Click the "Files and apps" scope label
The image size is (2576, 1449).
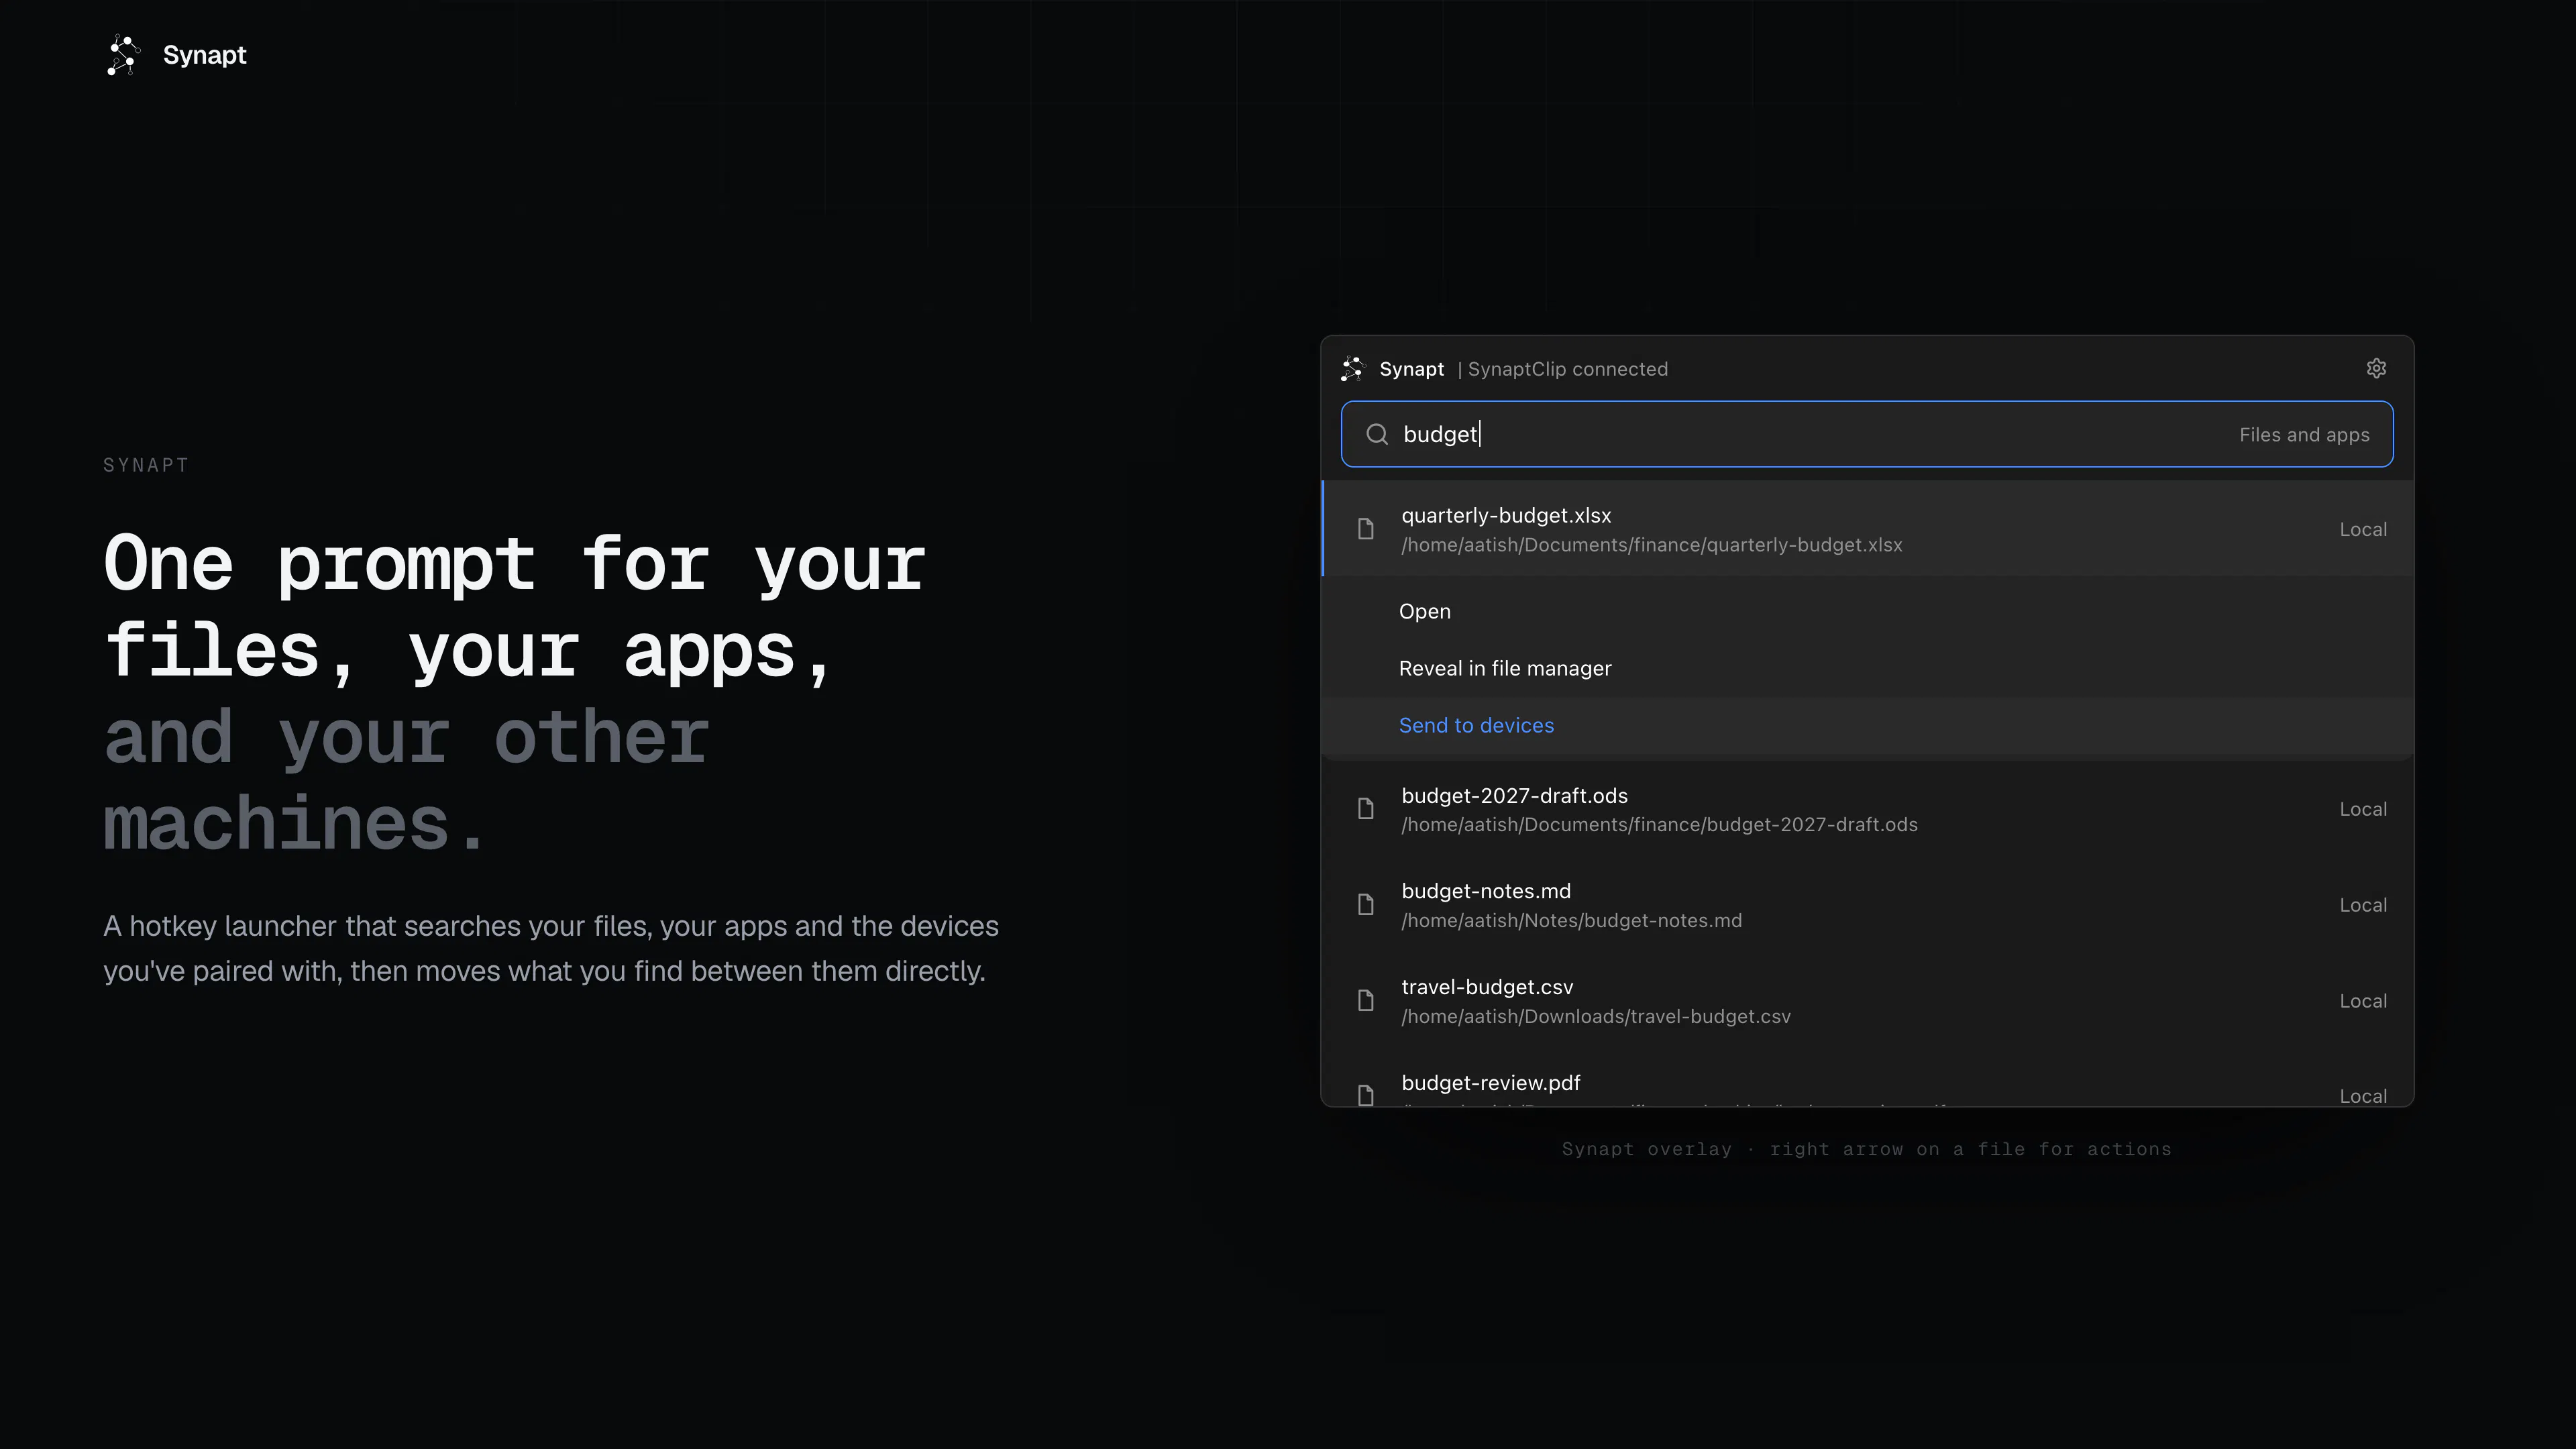click(x=2303, y=435)
